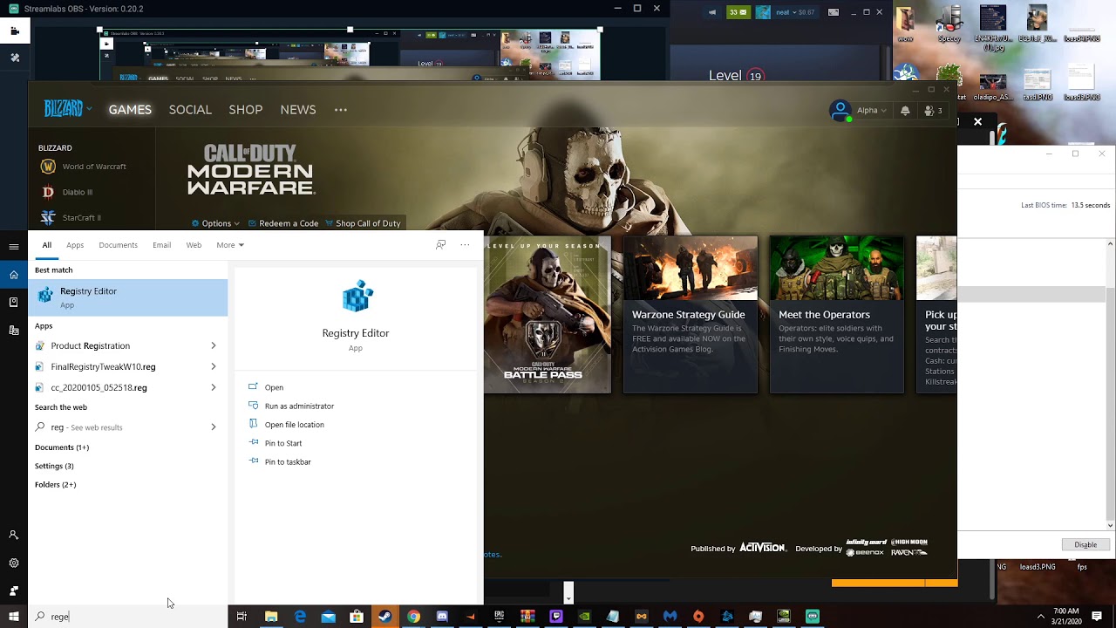This screenshot has width=1116, height=628.
Task: Open the Settings gear in the Start sidebar
Action: 14,563
